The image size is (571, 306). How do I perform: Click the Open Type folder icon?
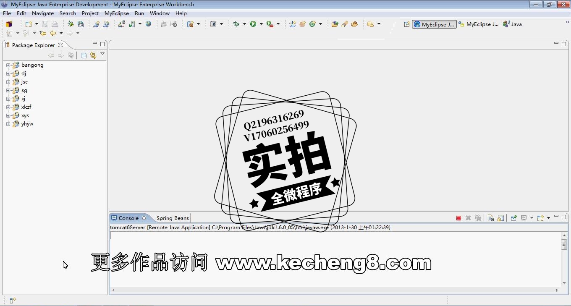(335, 24)
